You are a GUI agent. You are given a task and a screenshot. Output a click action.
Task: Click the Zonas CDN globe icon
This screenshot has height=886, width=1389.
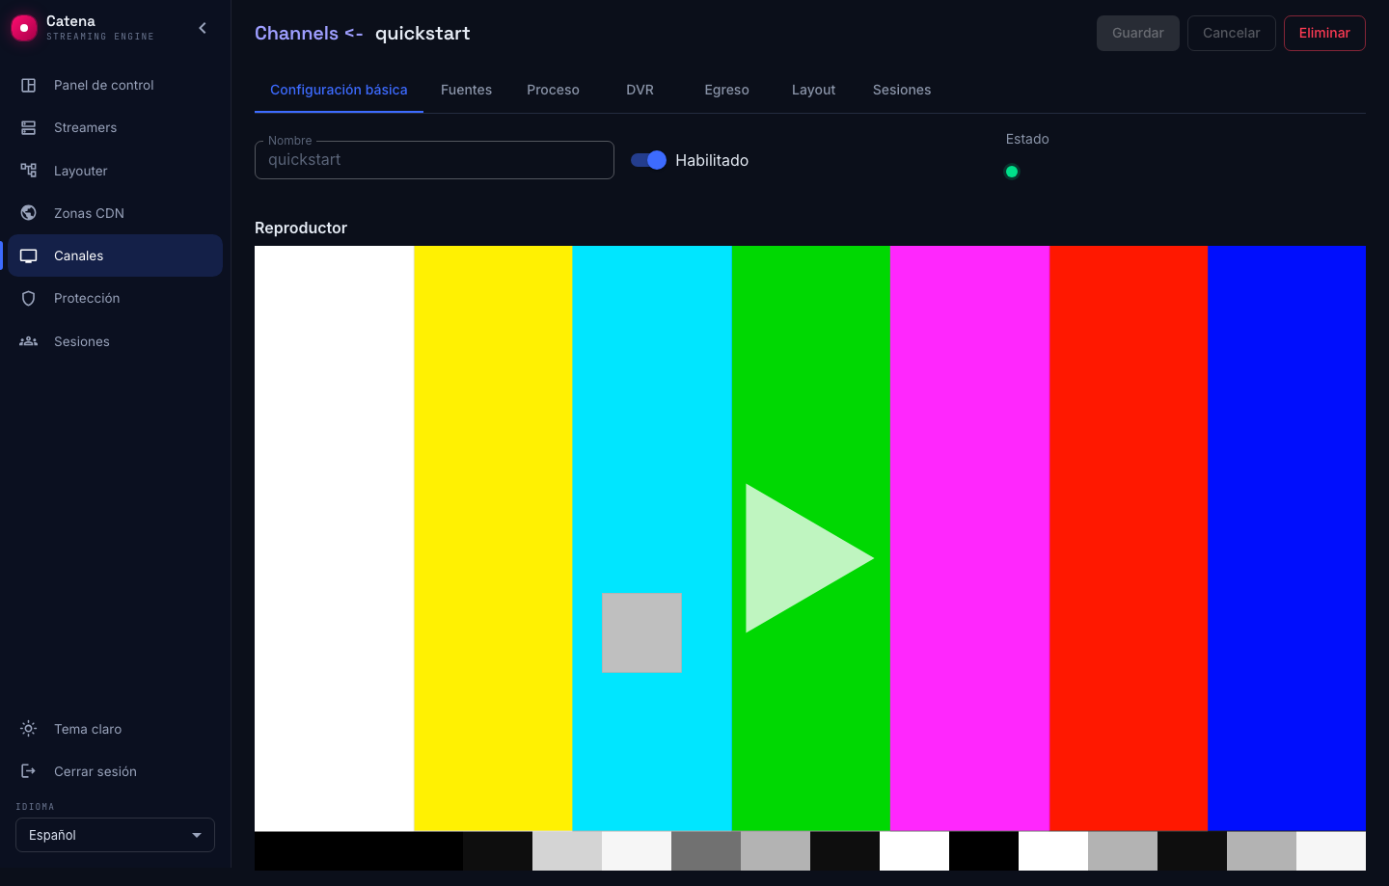tap(29, 213)
